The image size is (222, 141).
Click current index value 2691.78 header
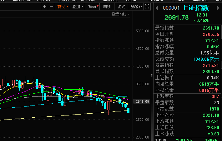(177, 18)
